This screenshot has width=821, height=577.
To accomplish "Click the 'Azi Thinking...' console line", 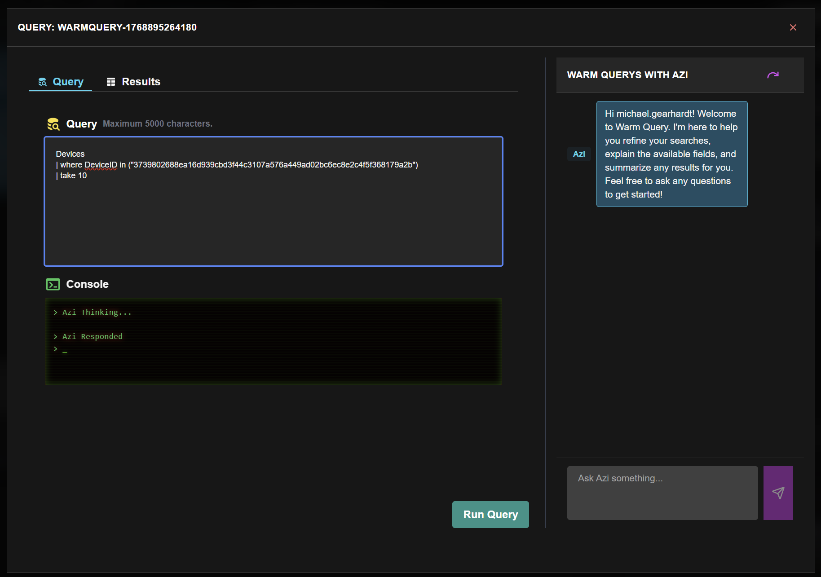I will (93, 312).
